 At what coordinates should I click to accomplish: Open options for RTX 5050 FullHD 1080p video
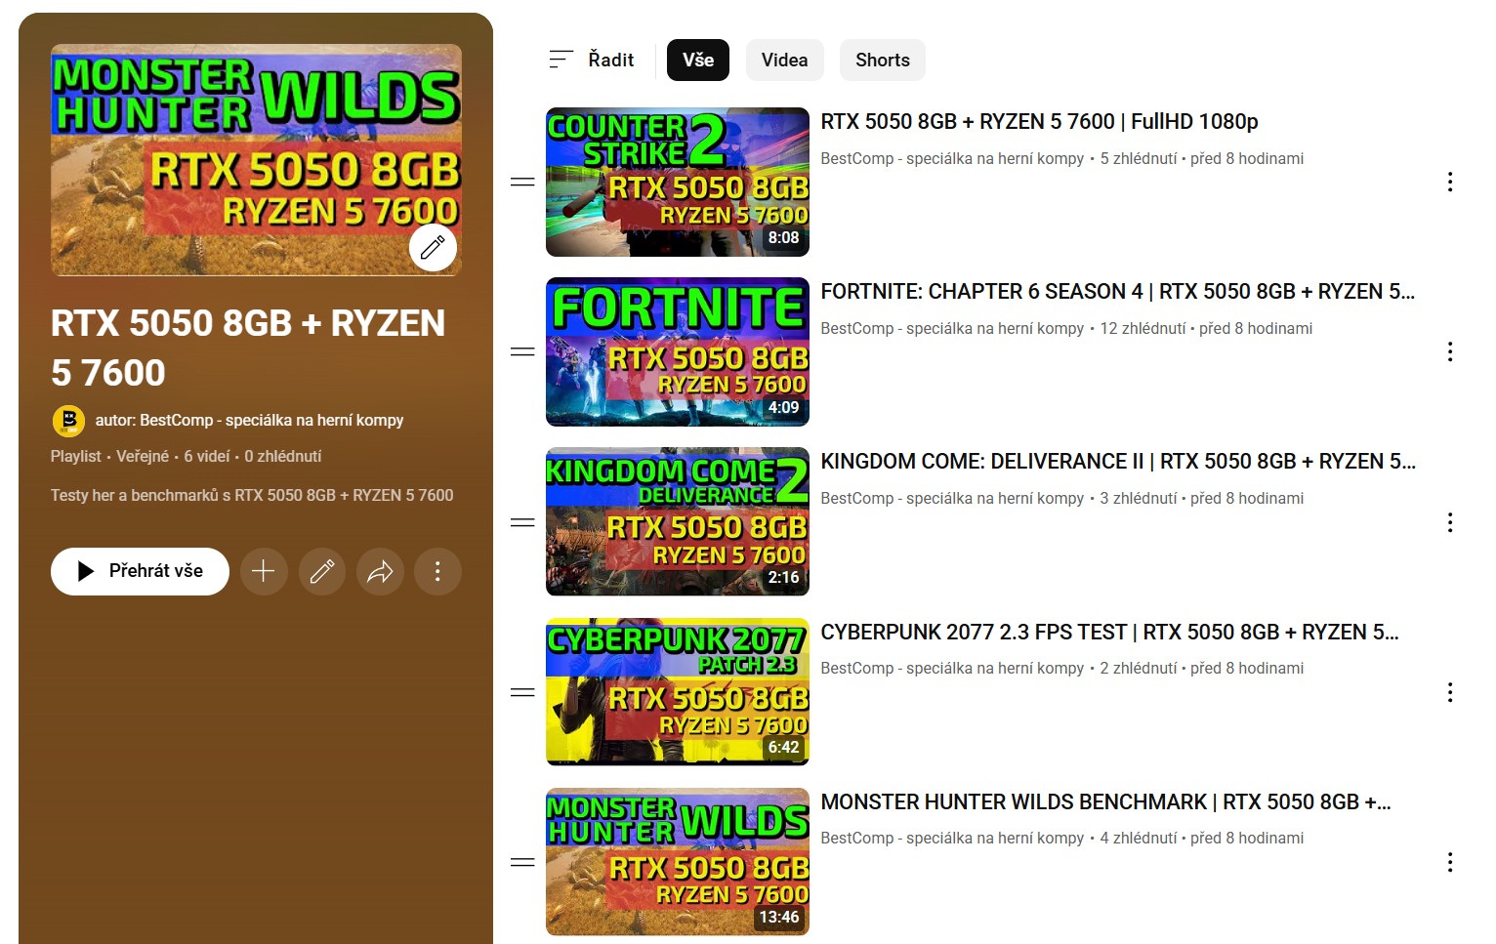pos(1450,182)
